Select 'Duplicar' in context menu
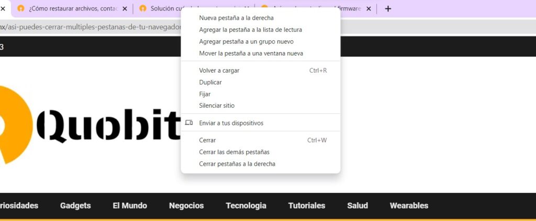536x221 pixels. pyautogui.click(x=261, y=82)
